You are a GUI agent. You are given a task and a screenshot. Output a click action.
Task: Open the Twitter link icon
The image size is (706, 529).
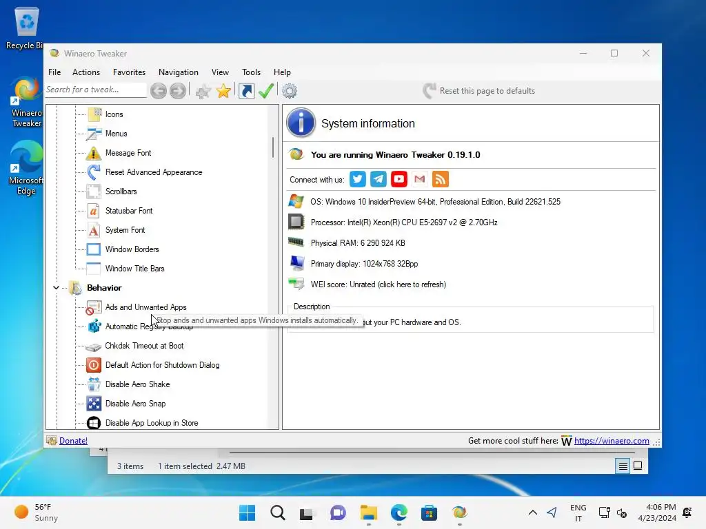(358, 179)
